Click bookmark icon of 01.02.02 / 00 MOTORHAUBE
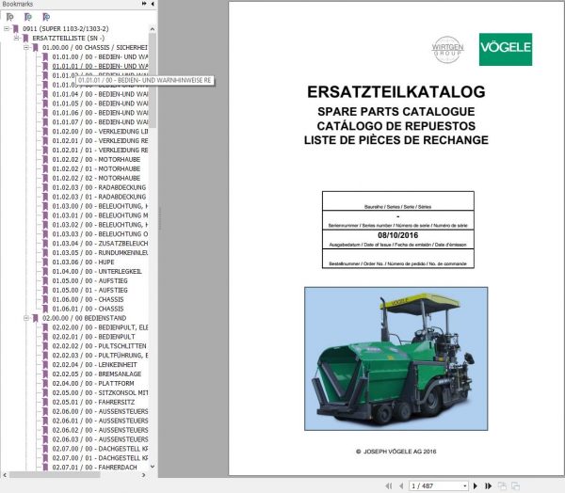 pos(45,159)
